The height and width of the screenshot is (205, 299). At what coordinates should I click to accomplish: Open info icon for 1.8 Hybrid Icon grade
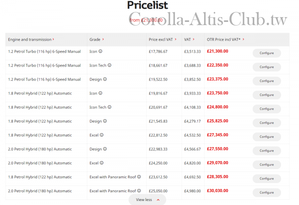point(100,93)
